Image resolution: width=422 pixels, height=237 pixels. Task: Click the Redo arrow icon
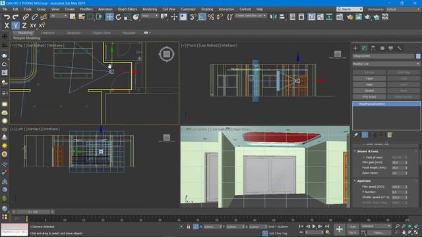pos(15,17)
